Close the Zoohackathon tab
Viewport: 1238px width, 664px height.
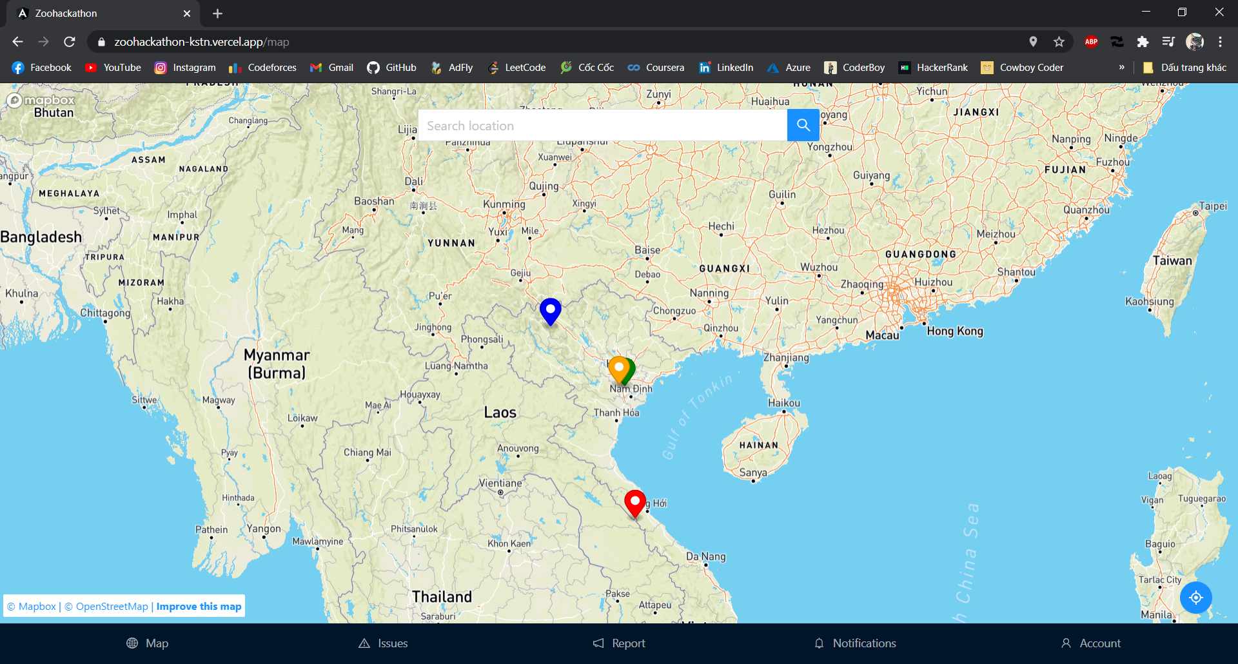pyautogui.click(x=187, y=14)
